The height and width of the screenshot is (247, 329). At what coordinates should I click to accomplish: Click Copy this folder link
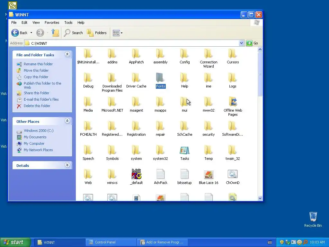point(36,77)
